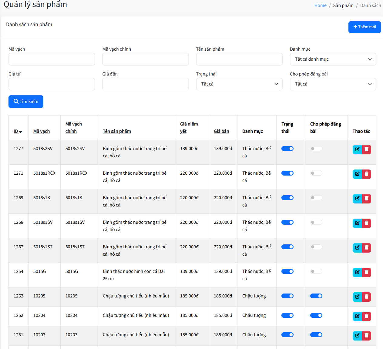Screen dimensions: 383x349
Task: Focus the Tên sản phẩm input field
Action: pyautogui.click(x=239, y=59)
